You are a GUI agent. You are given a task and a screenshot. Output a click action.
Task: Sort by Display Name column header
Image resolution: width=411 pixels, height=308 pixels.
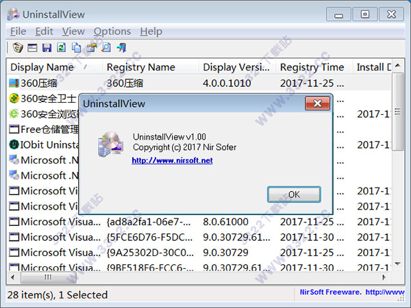(54, 67)
